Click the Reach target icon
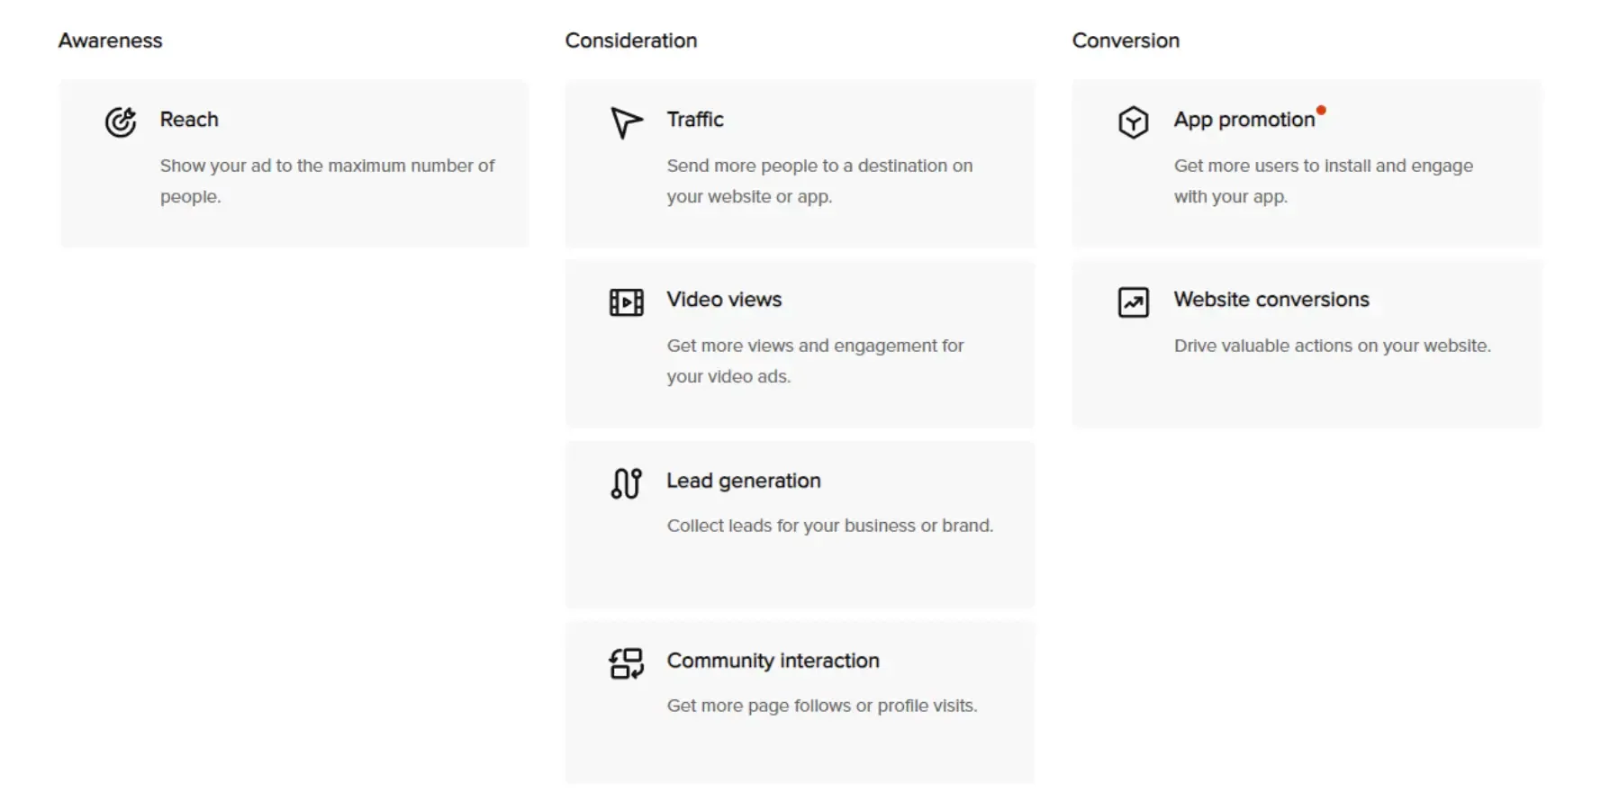Viewport: 1601px width, 810px height. [x=121, y=121]
